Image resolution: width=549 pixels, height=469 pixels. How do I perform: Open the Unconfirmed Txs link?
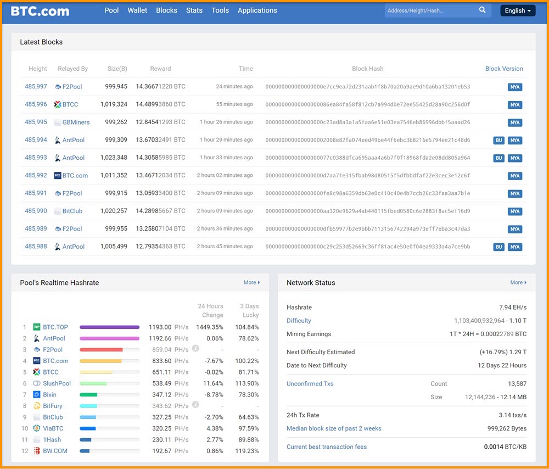310,383
